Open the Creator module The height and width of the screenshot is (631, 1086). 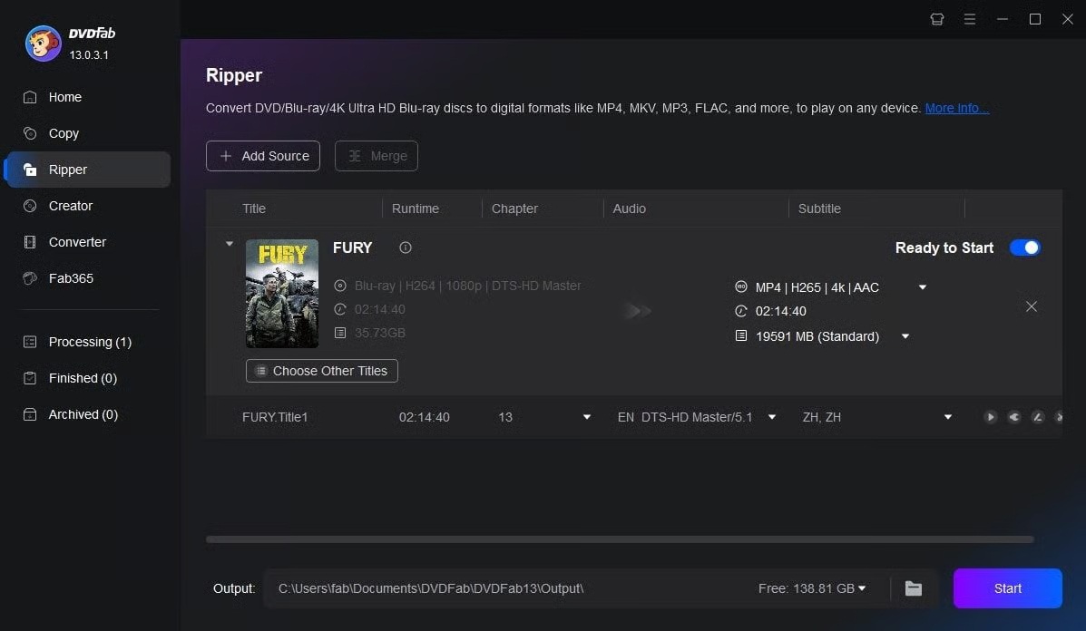coord(70,206)
